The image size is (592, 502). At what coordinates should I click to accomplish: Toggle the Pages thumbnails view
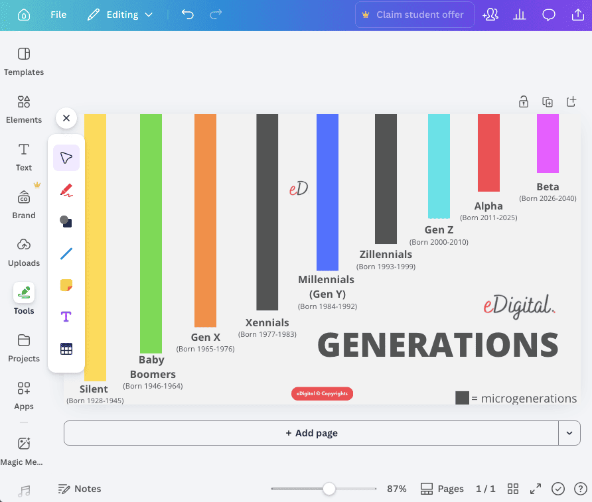(x=442, y=489)
